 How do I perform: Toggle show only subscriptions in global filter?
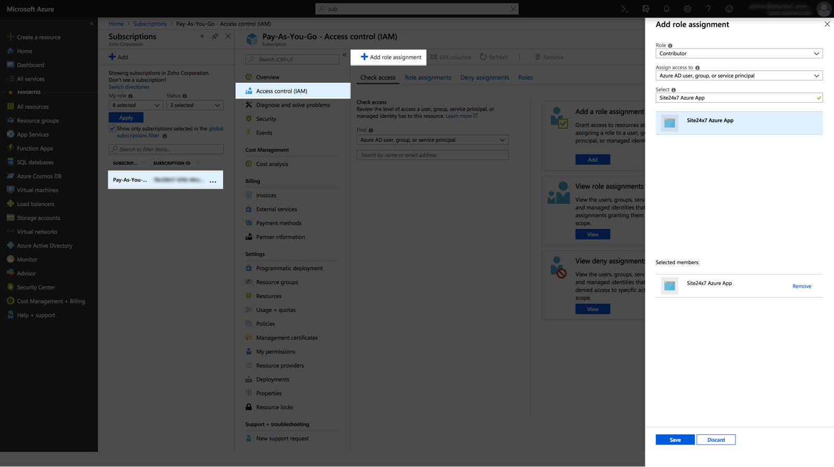coord(112,128)
